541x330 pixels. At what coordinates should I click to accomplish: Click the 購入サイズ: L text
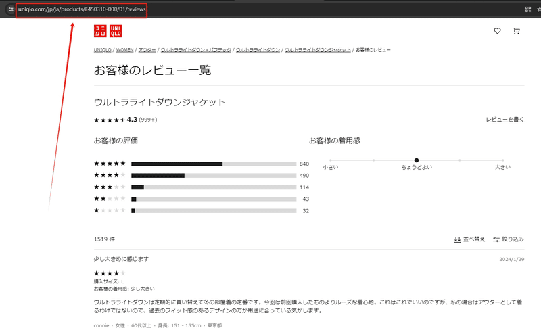[109, 281]
